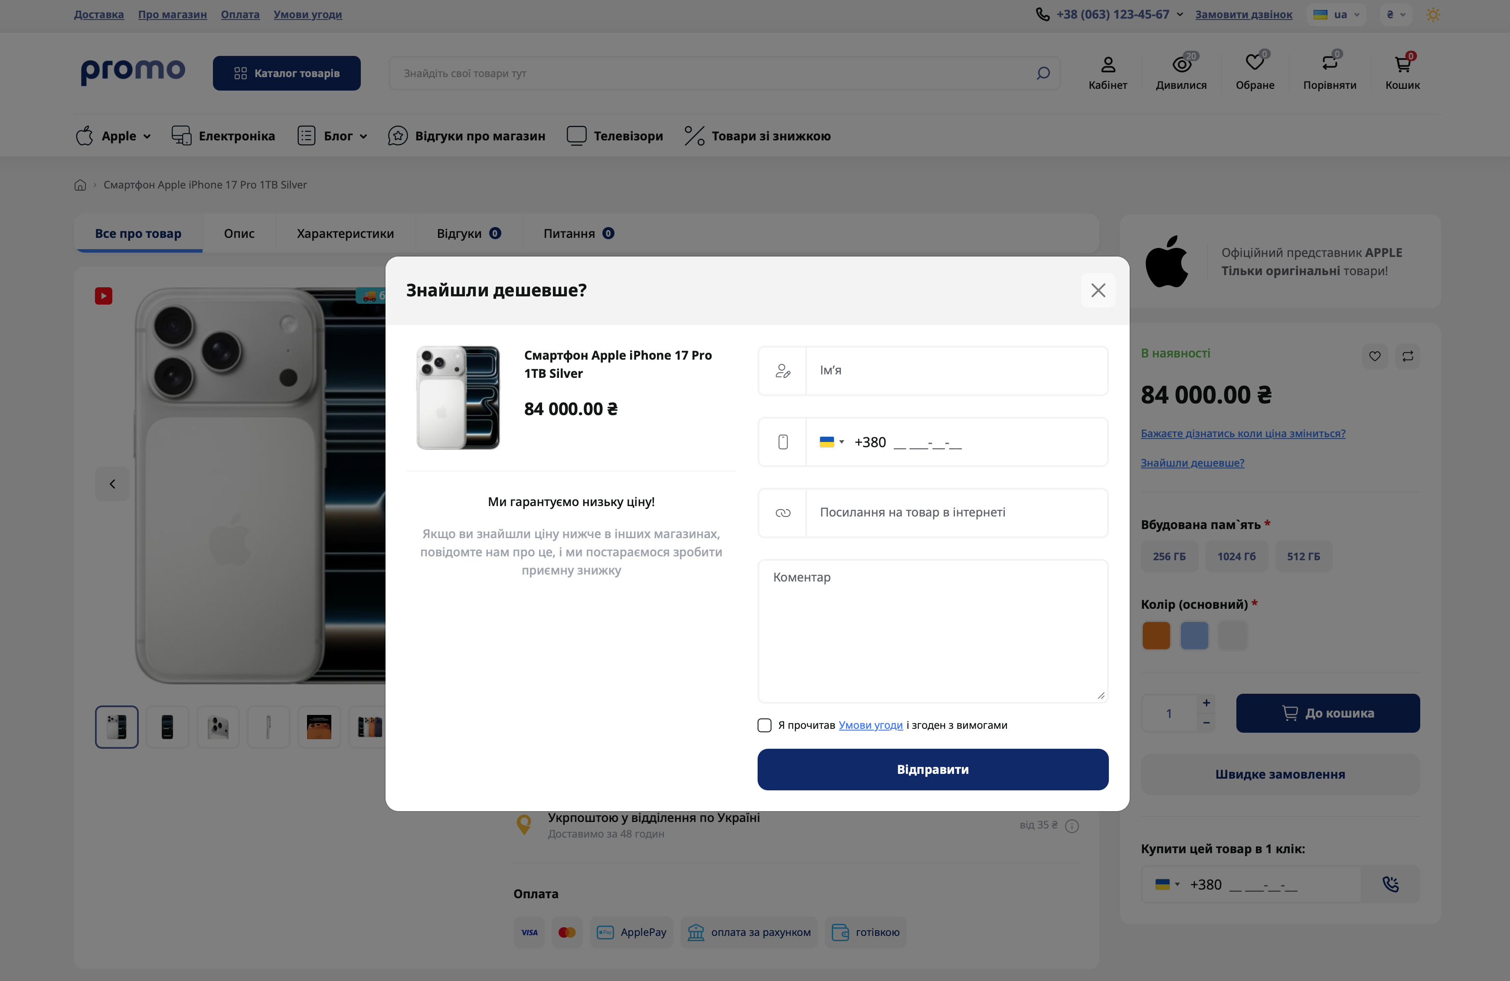Select 256 ГБ memory option
Image resolution: width=1510 pixels, height=981 pixels.
click(1169, 556)
